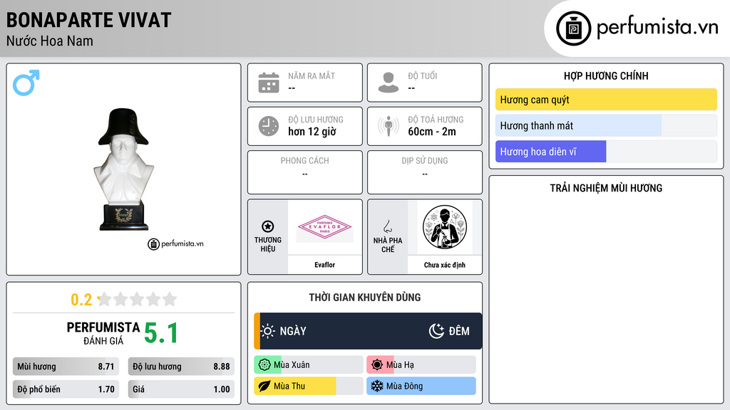Click the Trải nghiệm mùi hương heading
This screenshot has height=410, width=730.
coord(606,188)
